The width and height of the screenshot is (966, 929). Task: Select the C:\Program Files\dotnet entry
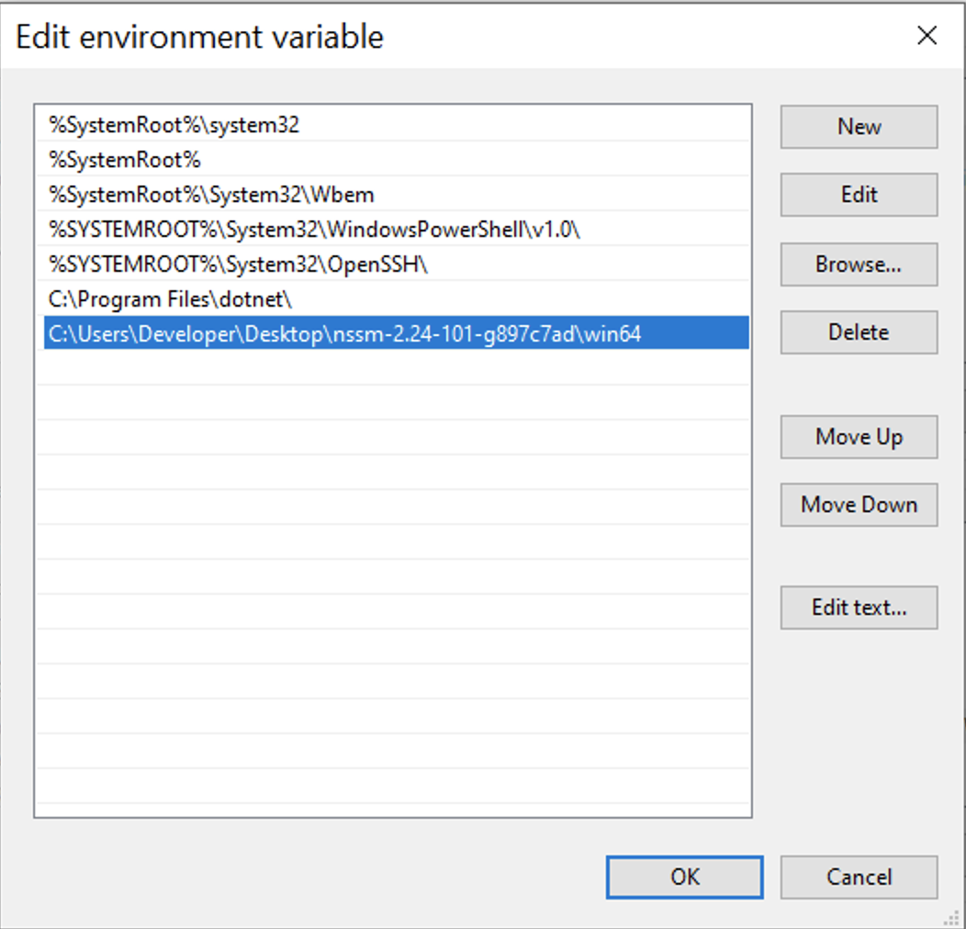coord(170,300)
